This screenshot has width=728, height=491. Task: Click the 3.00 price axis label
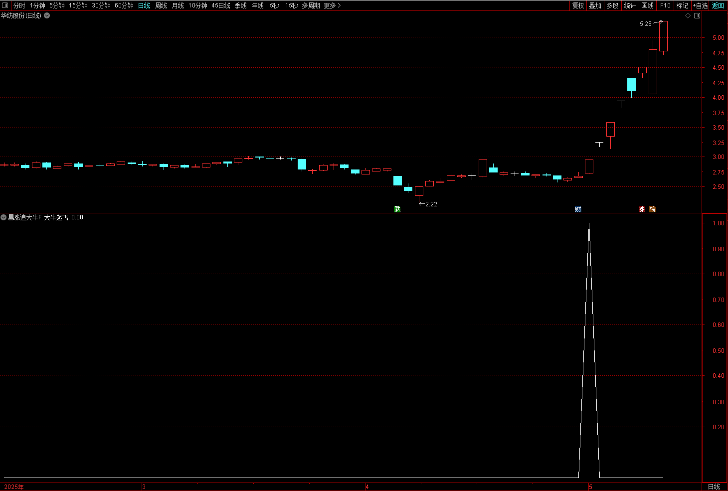pyautogui.click(x=719, y=157)
